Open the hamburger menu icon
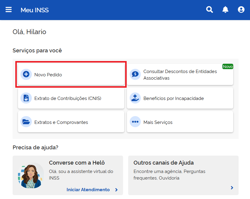Screen dimensions: 250x199 click(x=9, y=10)
